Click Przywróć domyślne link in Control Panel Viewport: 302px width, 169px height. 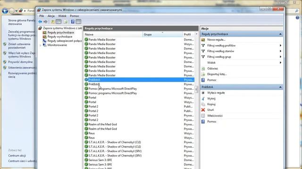tap(20, 62)
